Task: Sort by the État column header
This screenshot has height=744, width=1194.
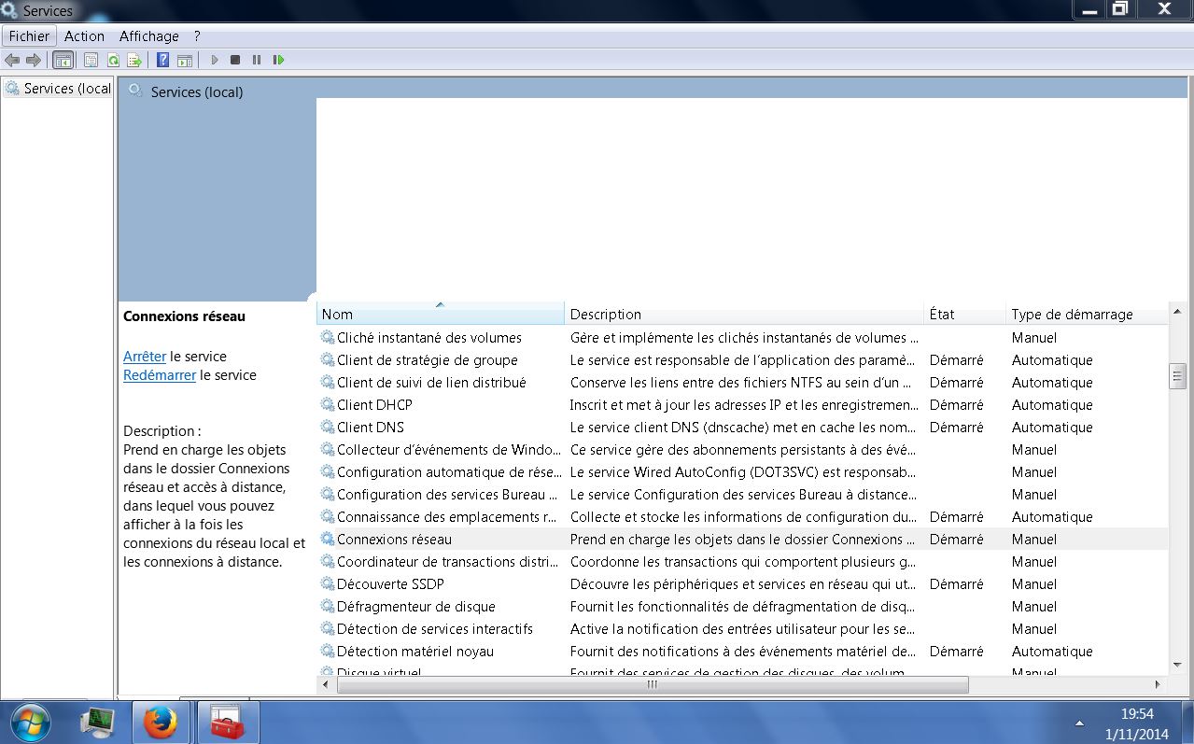Action: (964, 314)
